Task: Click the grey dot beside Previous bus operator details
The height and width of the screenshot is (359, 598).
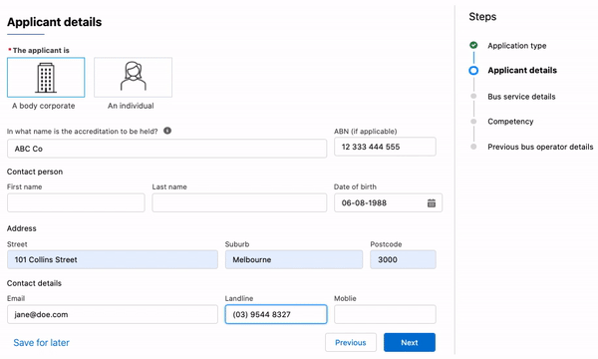Action: coord(473,147)
